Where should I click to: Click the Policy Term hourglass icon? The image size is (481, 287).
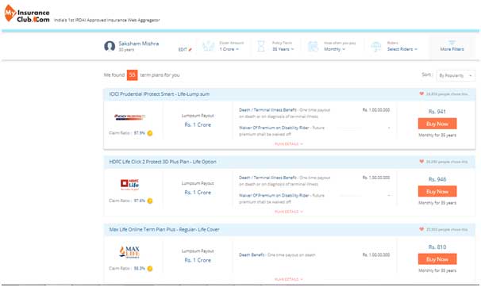(261, 46)
